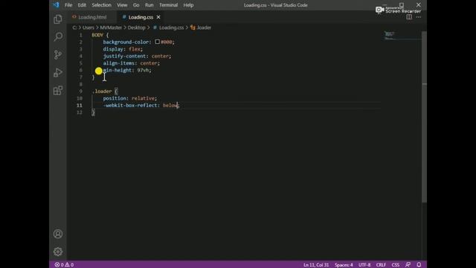The height and width of the screenshot is (268, 476).
Task: Open the Run menu
Action: pyautogui.click(x=149, y=5)
